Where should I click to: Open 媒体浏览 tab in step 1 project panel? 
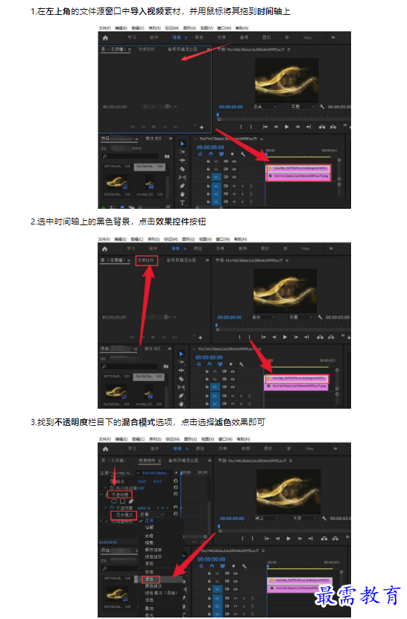(153, 139)
